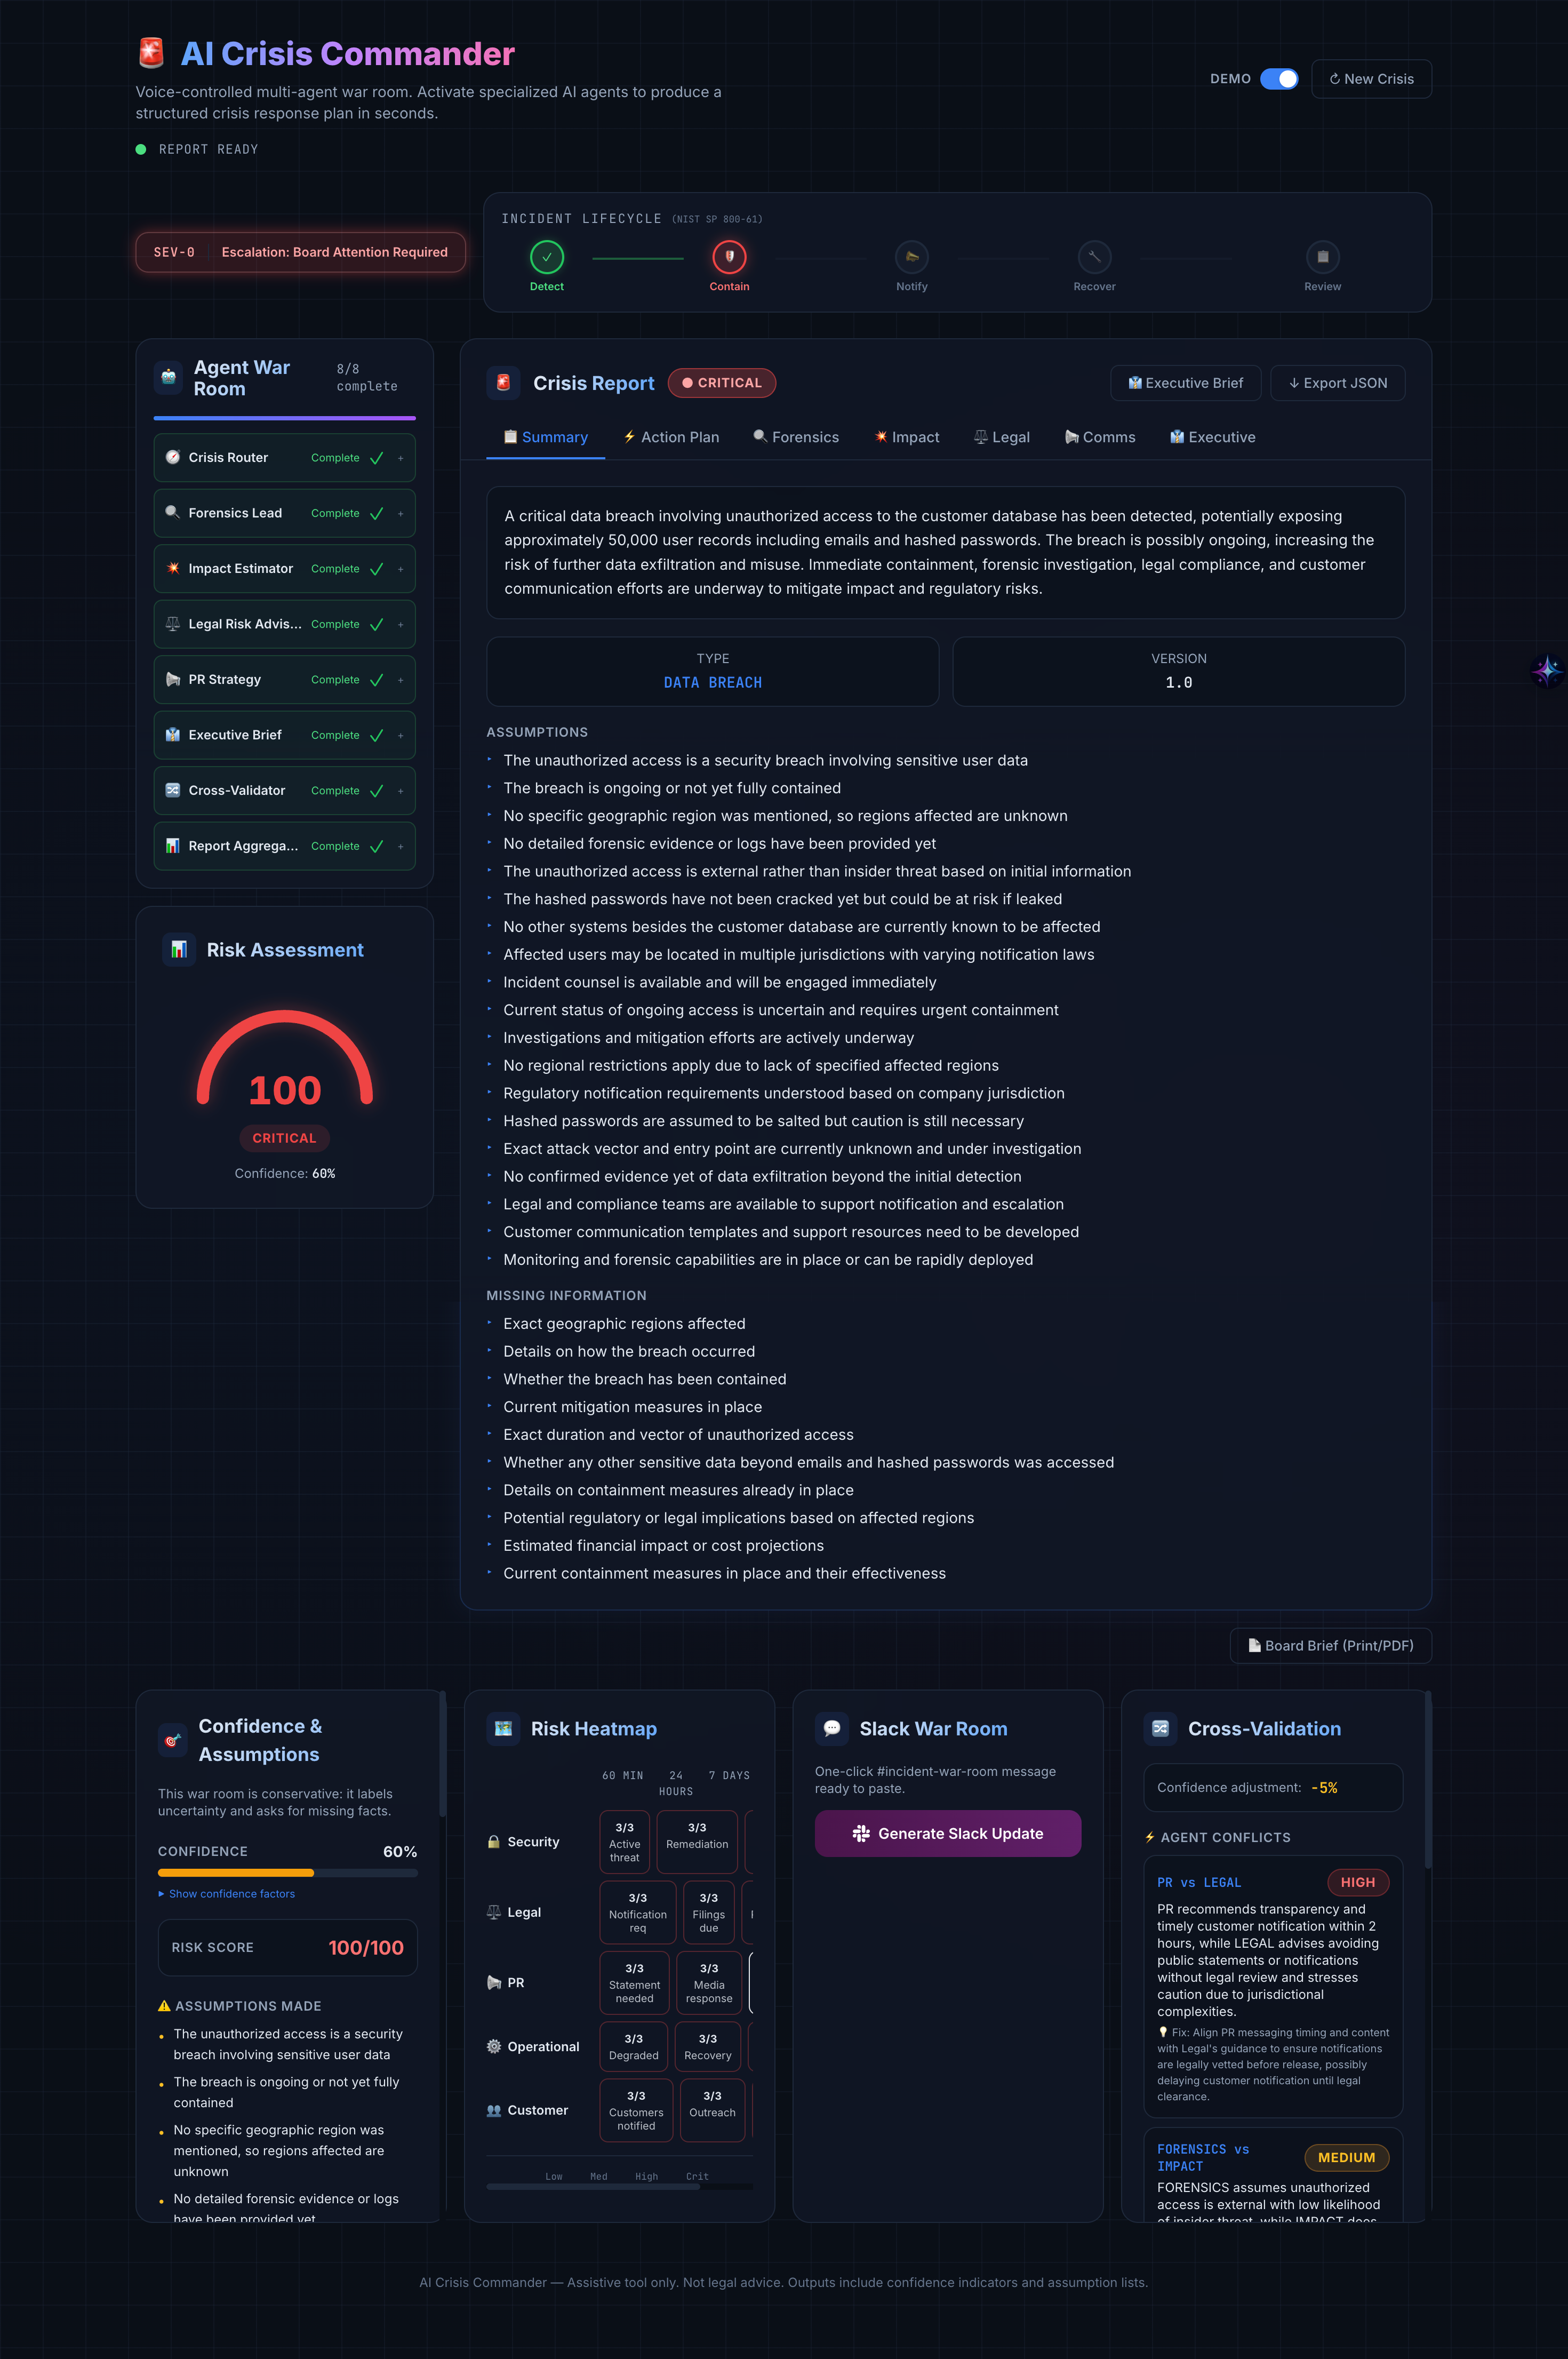Image resolution: width=1568 pixels, height=2359 pixels.
Task: Expand the Cross-Validator agent row
Action: [x=400, y=791]
